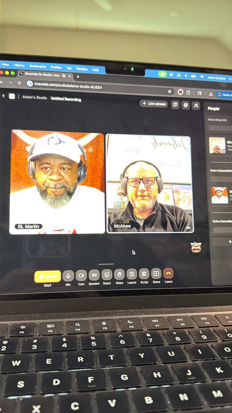The height and width of the screenshot is (413, 232).
Task: Click the browser address bar URL
Action: click(x=68, y=86)
